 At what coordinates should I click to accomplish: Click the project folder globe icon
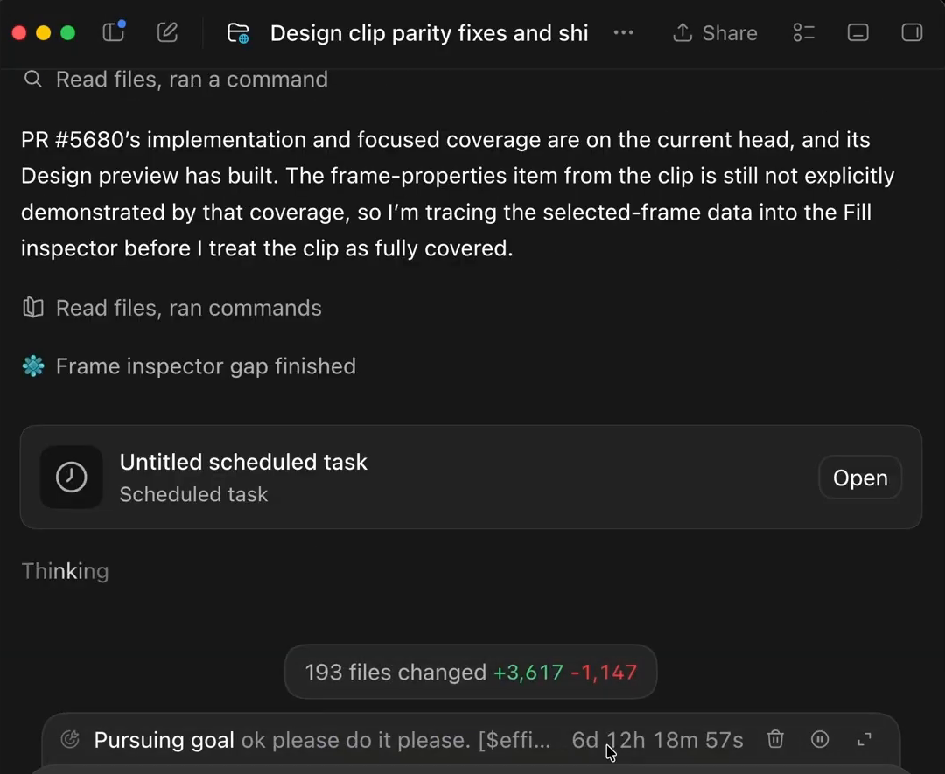[x=238, y=32]
